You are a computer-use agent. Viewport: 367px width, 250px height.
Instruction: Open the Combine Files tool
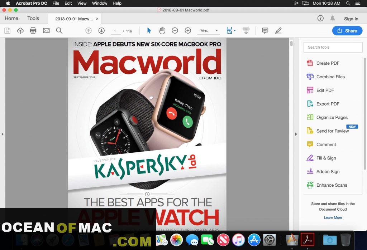pyautogui.click(x=325, y=77)
